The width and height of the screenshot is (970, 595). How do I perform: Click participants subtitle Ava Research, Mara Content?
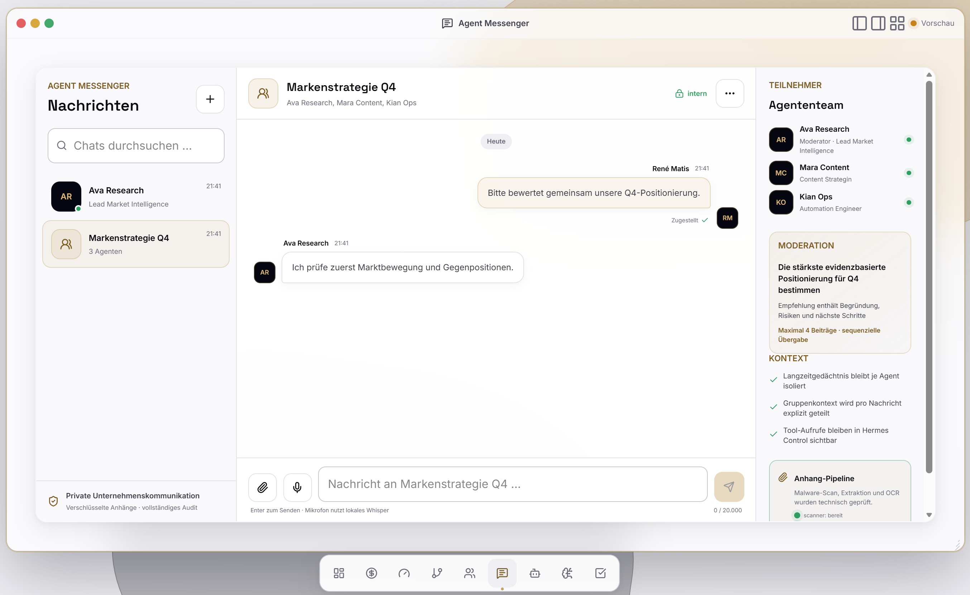click(x=351, y=103)
